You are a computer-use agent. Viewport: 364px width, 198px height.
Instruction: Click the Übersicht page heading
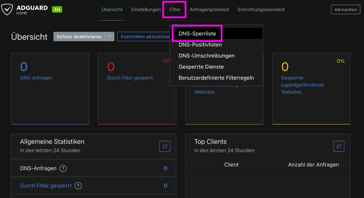(29, 37)
